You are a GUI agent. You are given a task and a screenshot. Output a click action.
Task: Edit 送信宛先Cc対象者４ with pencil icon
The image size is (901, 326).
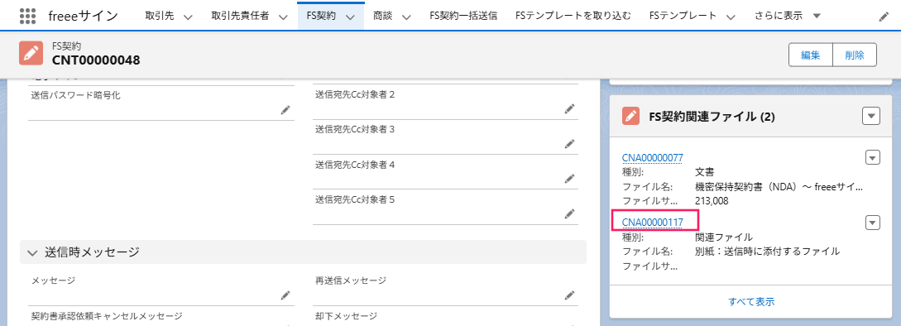click(x=569, y=178)
